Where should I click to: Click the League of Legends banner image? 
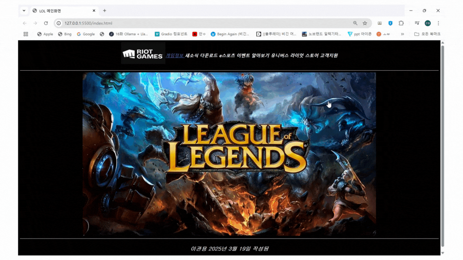229,154
